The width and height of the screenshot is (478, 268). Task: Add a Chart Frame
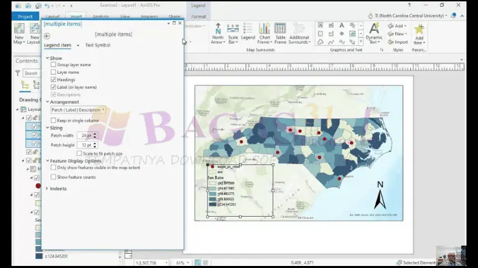tap(264, 33)
